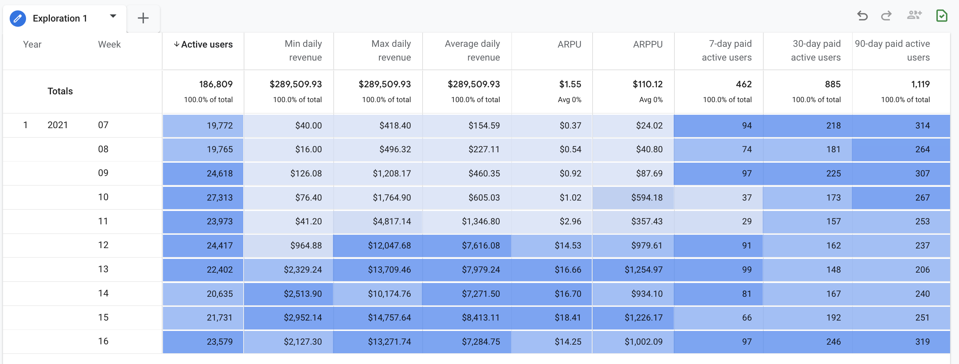Click the pencil edit icon beside Exploration 1
This screenshot has height=364, width=959.
(17, 18)
